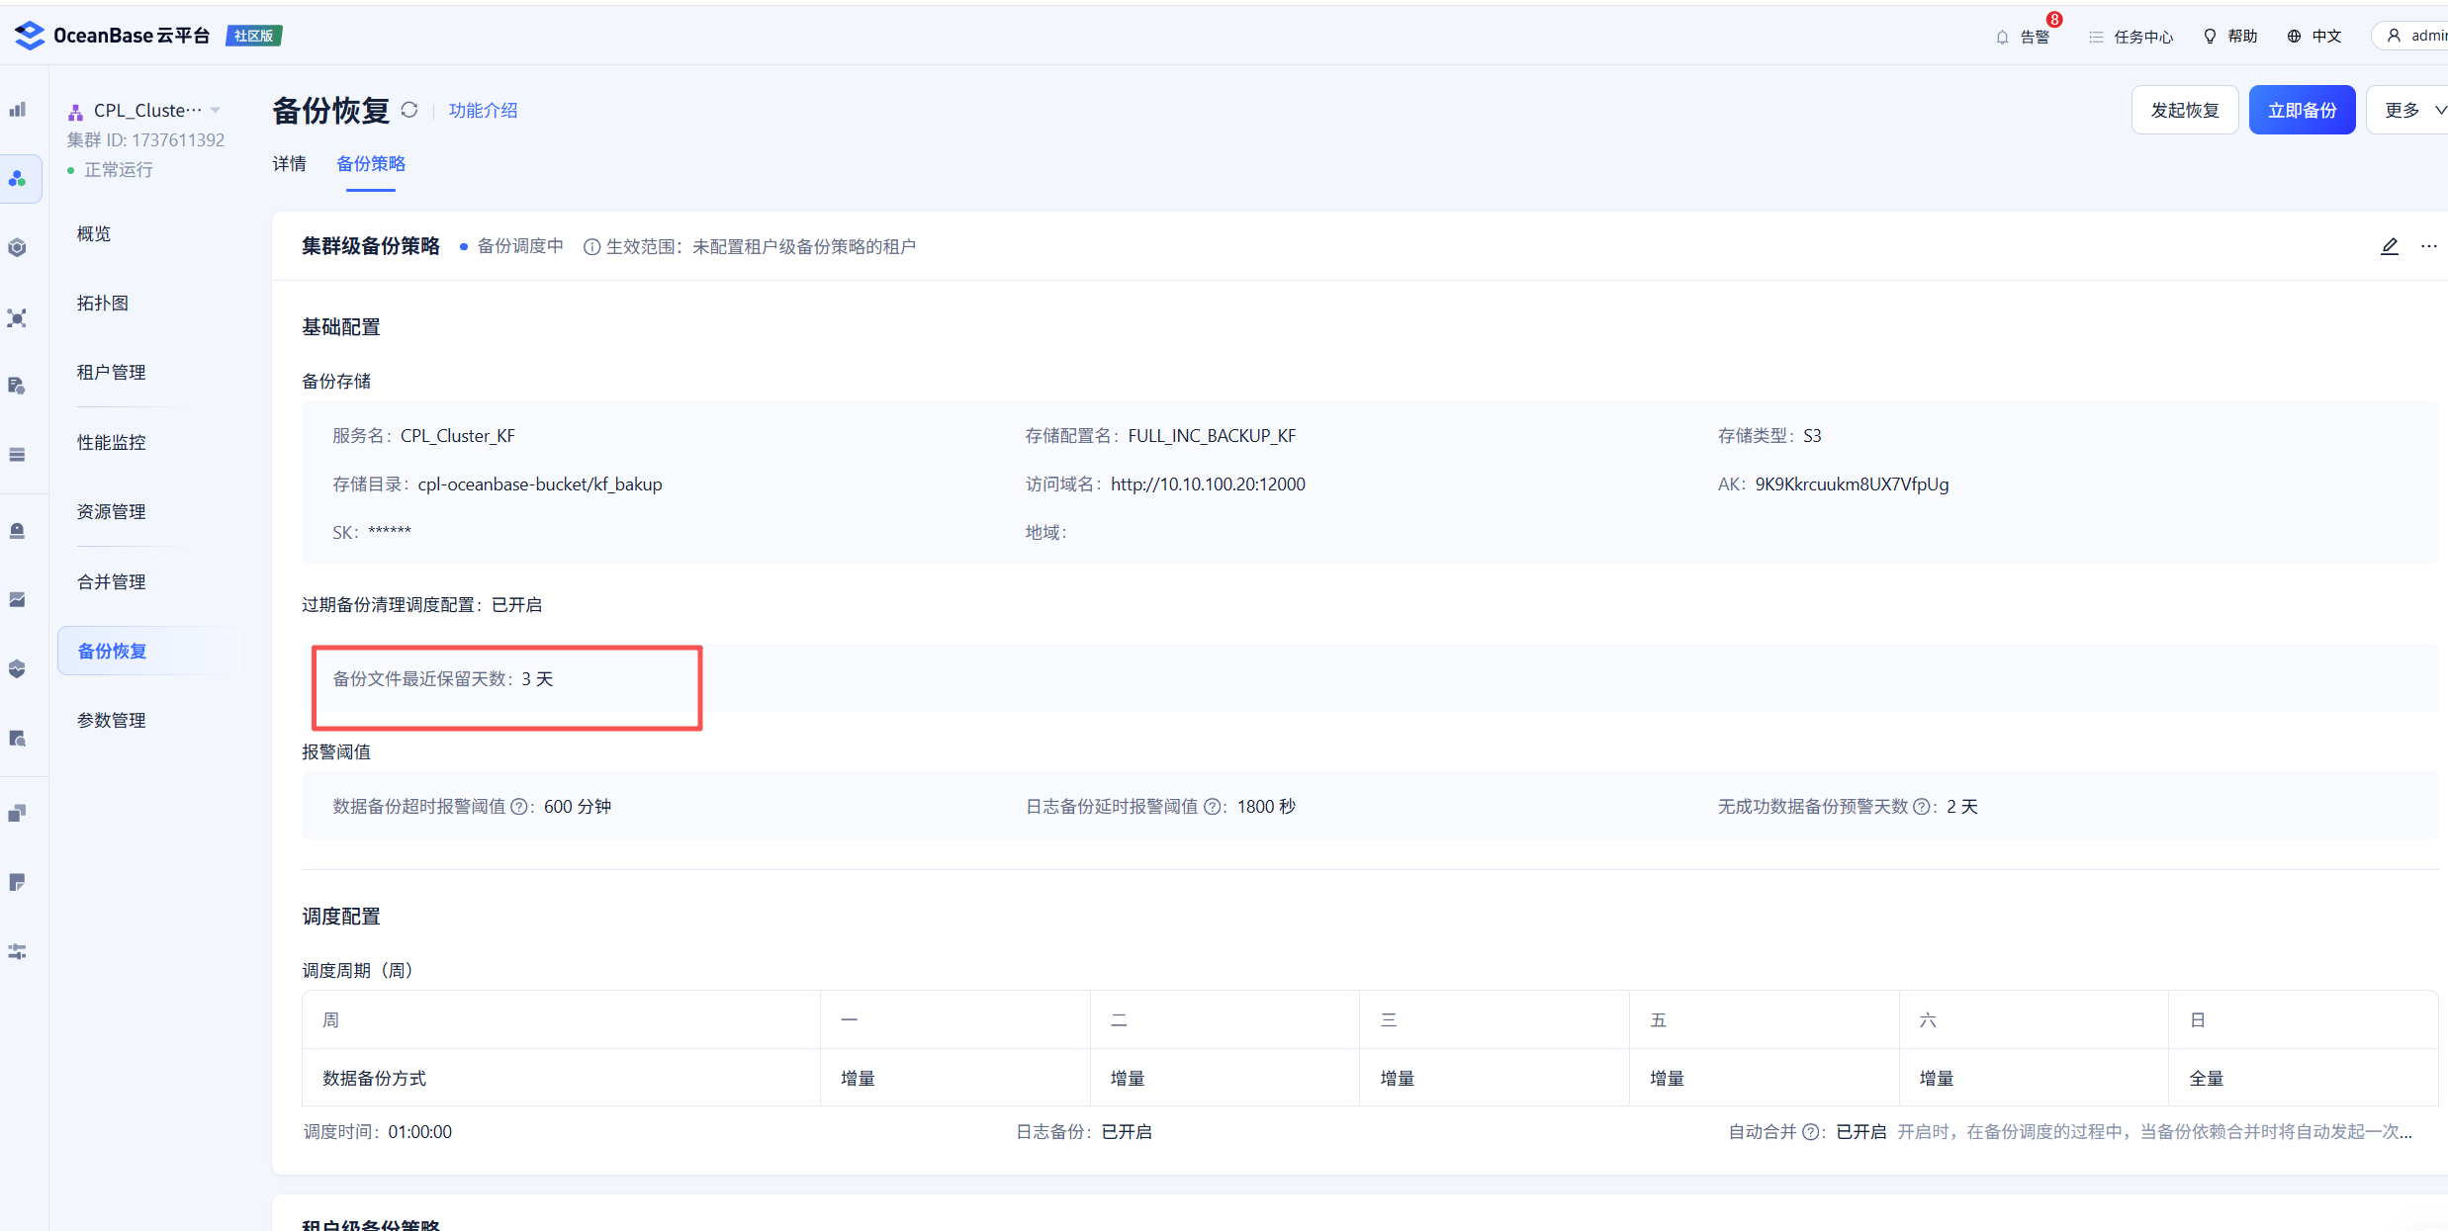Expand the CPL_Cluster selector dropdown
Viewport: 2448px width, 1231px height.
pyautogui.click(x=216, y=110)
